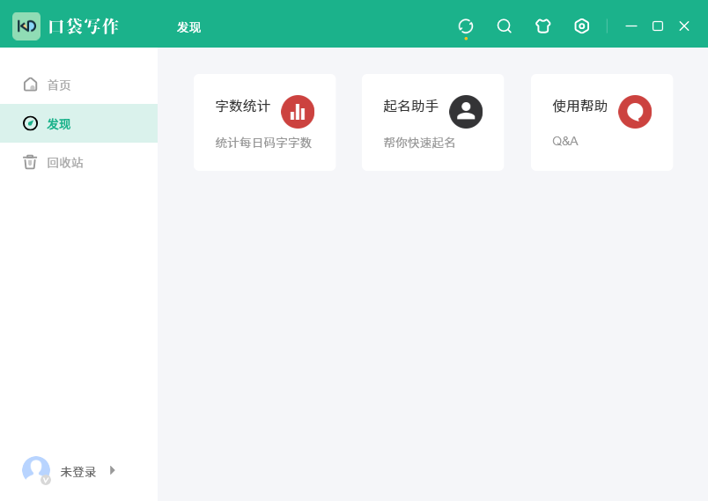Viewport: 708px width, 501px height.
Task: Click the 未登录 login label
Action: click(x=78, y=472)
